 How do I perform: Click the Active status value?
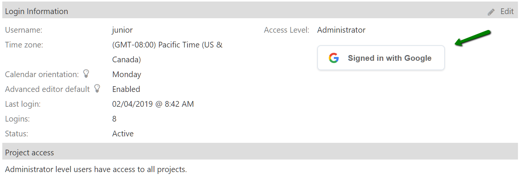click(x=123, y=134)
